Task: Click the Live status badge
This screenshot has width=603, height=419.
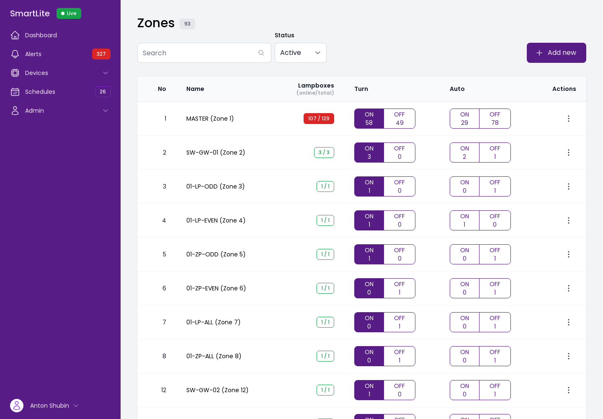Action: [69, 13]
